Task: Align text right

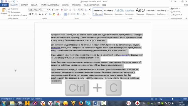Action: click(71, 14)
